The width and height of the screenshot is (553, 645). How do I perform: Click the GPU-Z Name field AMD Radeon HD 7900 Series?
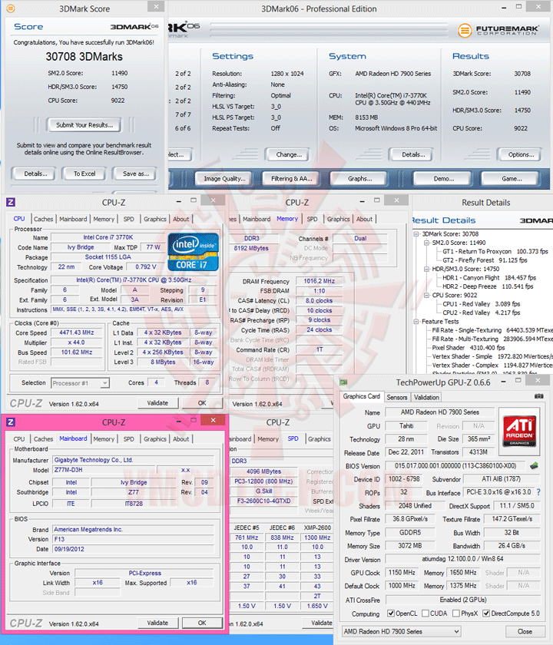440,412
